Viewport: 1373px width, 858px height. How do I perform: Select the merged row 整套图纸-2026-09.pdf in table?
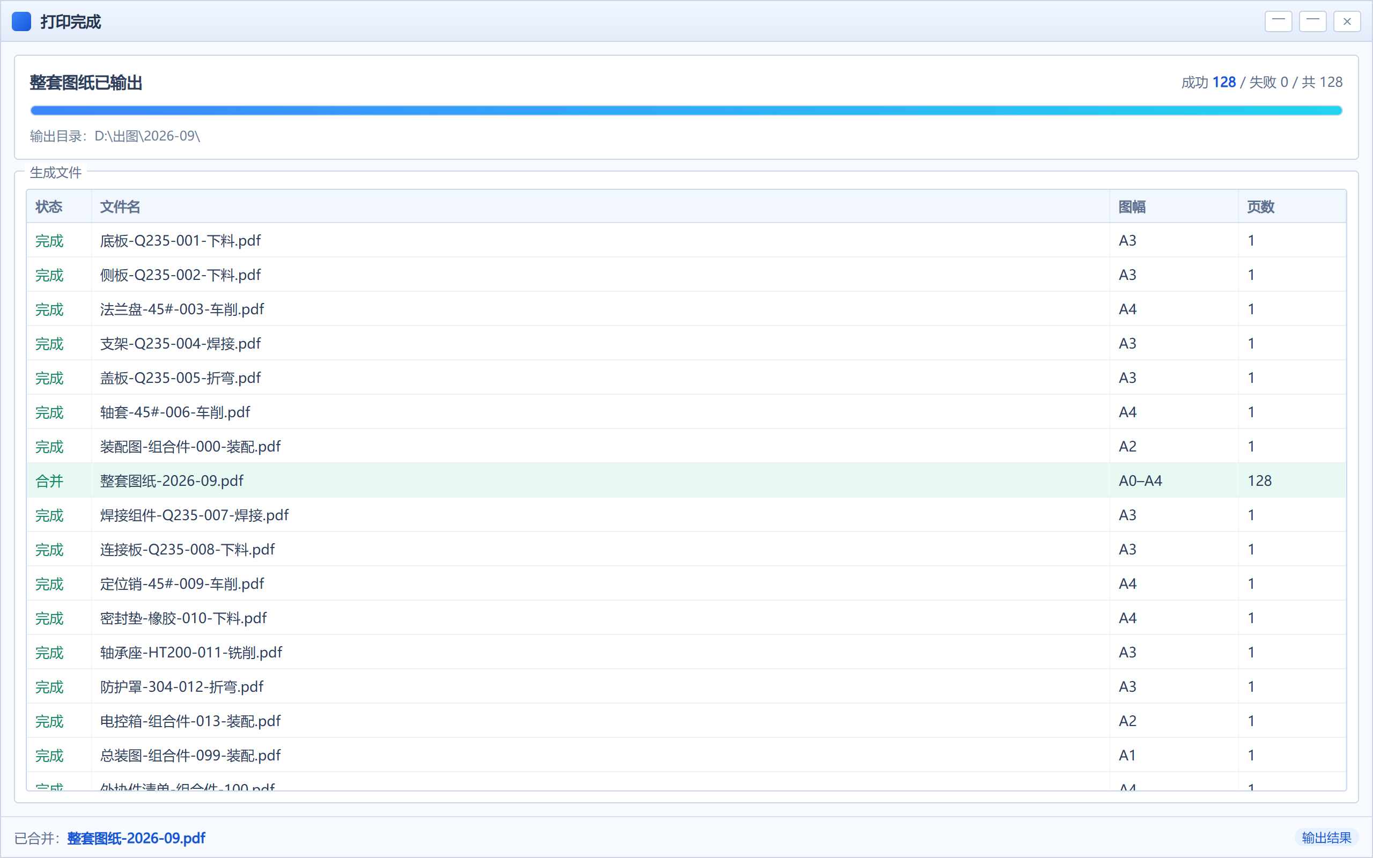(686, 480)
